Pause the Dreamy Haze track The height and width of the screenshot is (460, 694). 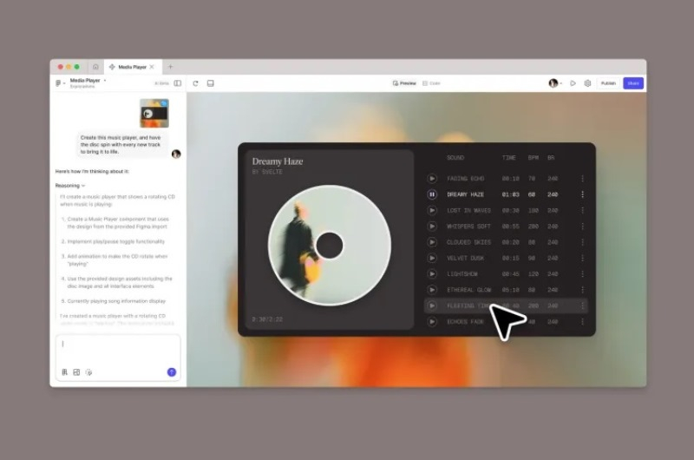432,194
